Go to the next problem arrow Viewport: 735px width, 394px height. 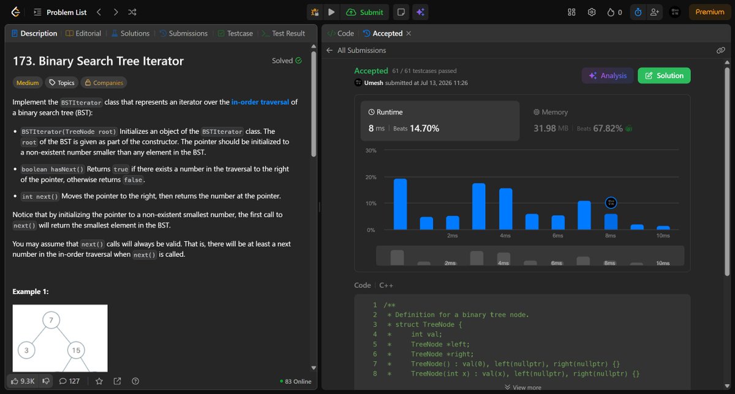coord(116,12)
